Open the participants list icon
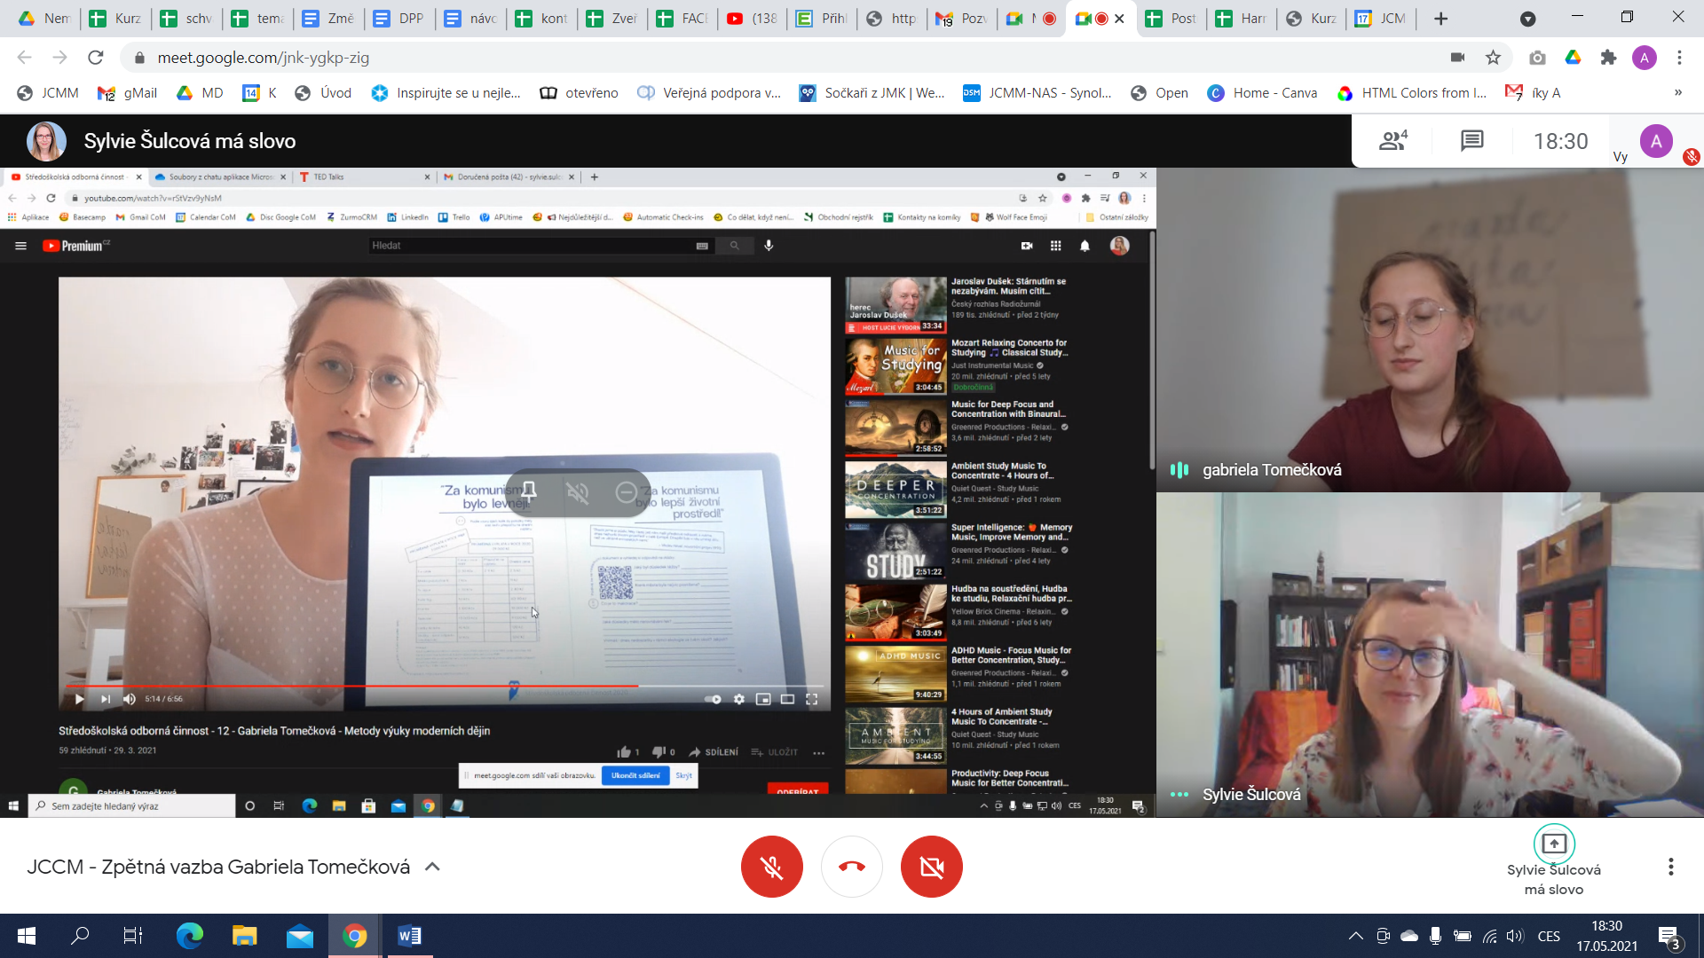The width and height of the screenshot is (1704, 958). tap(1392, 140)
